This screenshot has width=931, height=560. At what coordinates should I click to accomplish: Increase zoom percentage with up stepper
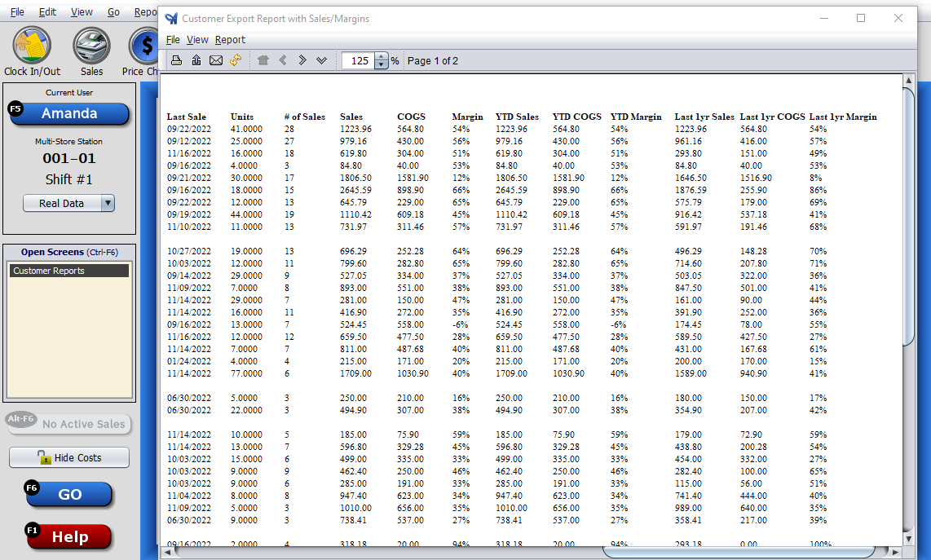tap(382, 57)
